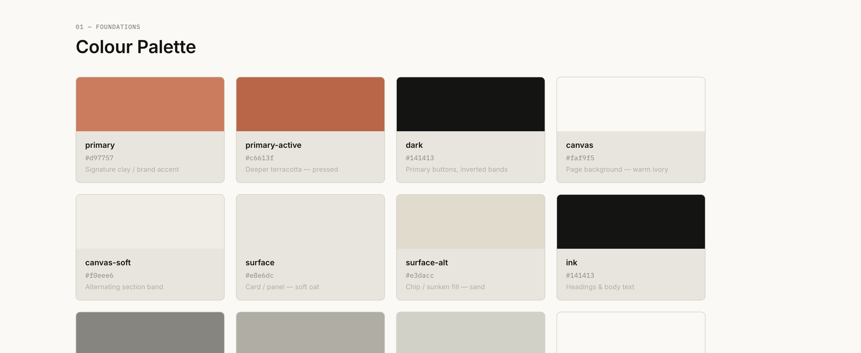This screenshot has height=353, width=861.
Task: Click the dark grey swatch in the bottom row
Action: tap(150, 333)
